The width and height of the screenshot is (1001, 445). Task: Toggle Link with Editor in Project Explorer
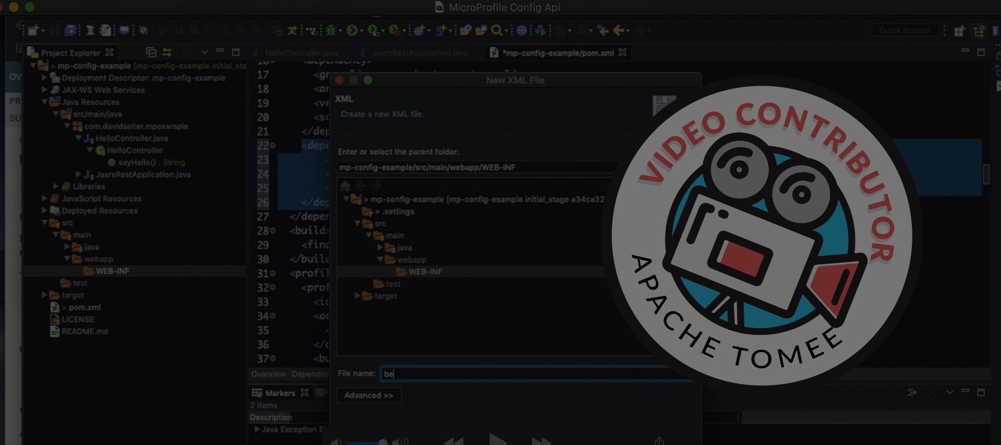click(x=167, y=52)
